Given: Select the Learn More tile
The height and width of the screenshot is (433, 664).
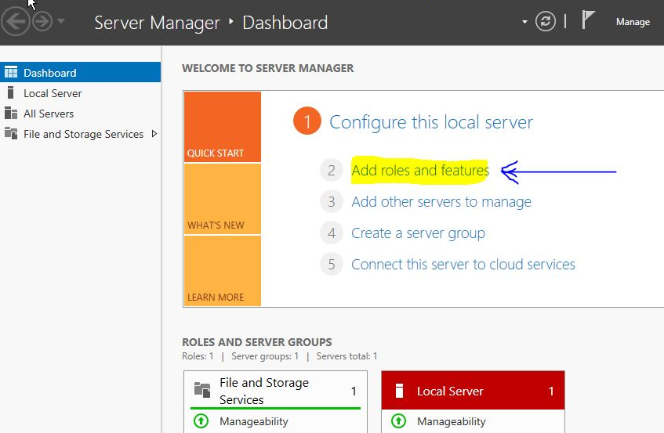Looking at the screenshot, I should coord(223,271).
